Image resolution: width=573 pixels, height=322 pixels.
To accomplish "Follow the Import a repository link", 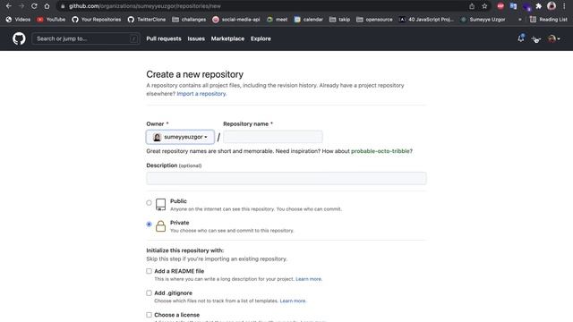I will (201, 94).
